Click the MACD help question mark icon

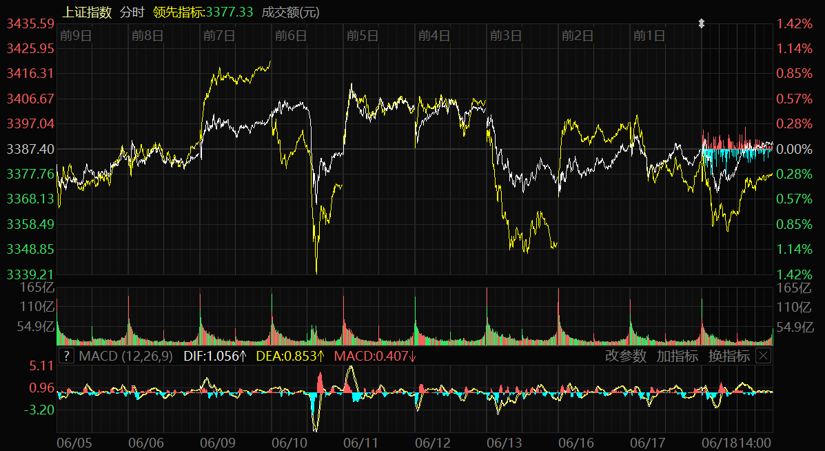[66, 356]
